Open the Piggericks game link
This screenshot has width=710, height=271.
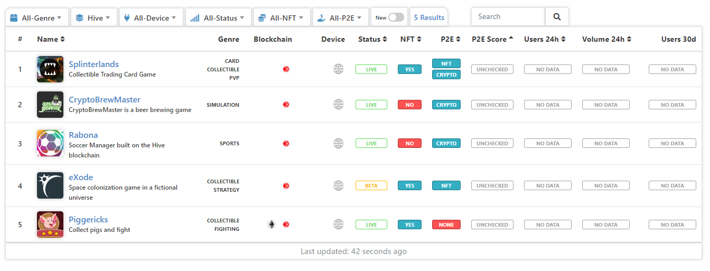[x=88, y=220]
